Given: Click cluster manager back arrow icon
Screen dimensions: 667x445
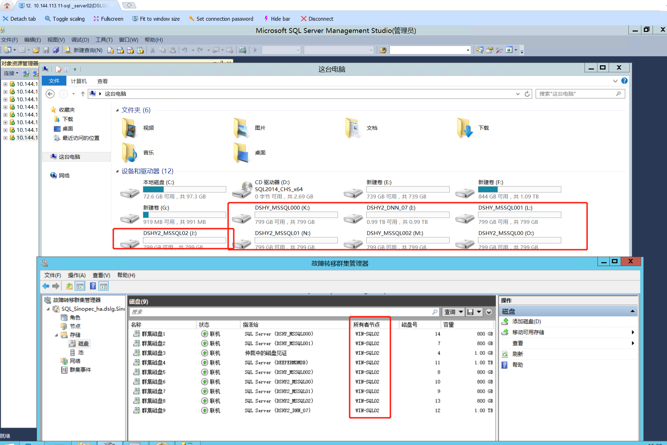Looking at the screenshot, I should click(46, 286).
